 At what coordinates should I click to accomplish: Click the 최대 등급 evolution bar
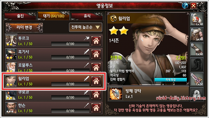(x=170, y=80)
